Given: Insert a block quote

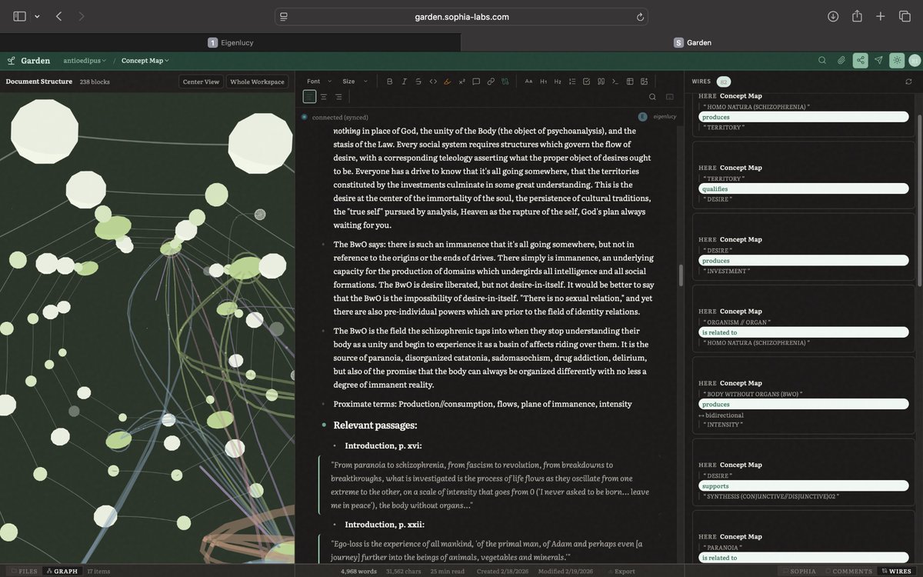Looking at the screenshot, I should (x=601, y=82).
